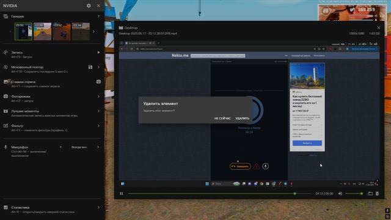391x220 pixels.
Task: Take screenshot with camera icon
Action: [x=98, y=81]
